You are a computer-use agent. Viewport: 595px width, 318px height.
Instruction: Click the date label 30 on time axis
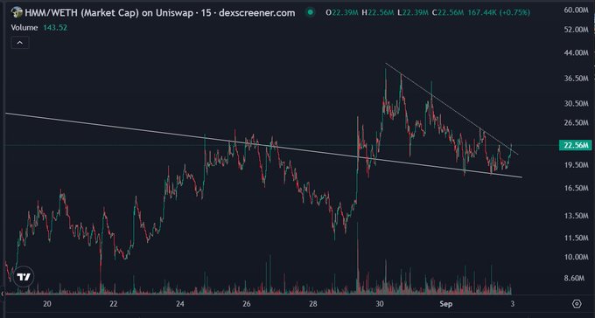click(x=380, y=304)
